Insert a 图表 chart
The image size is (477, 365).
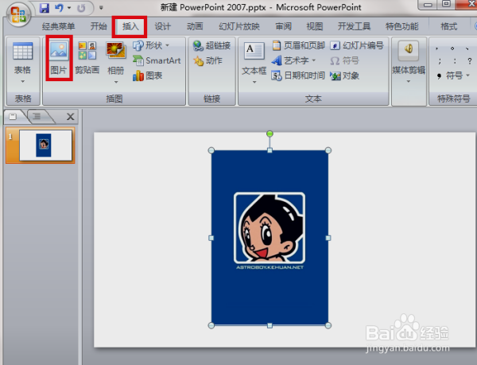click(148, 76)
